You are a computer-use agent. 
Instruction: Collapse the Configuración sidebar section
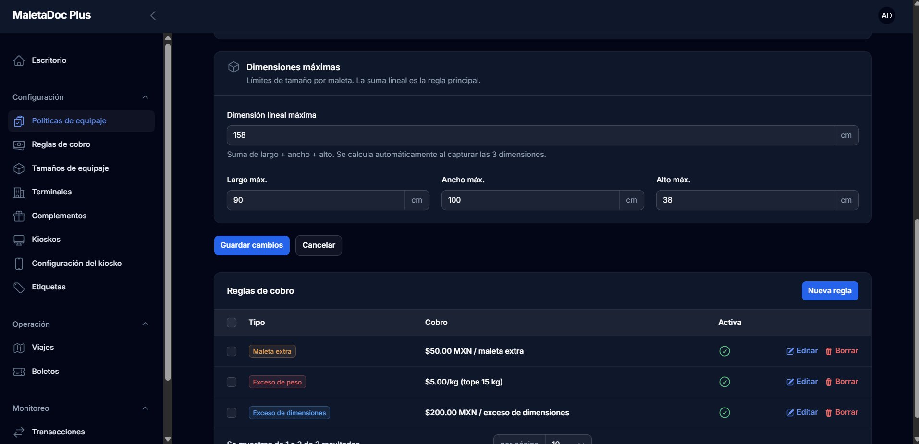[145, 97]
